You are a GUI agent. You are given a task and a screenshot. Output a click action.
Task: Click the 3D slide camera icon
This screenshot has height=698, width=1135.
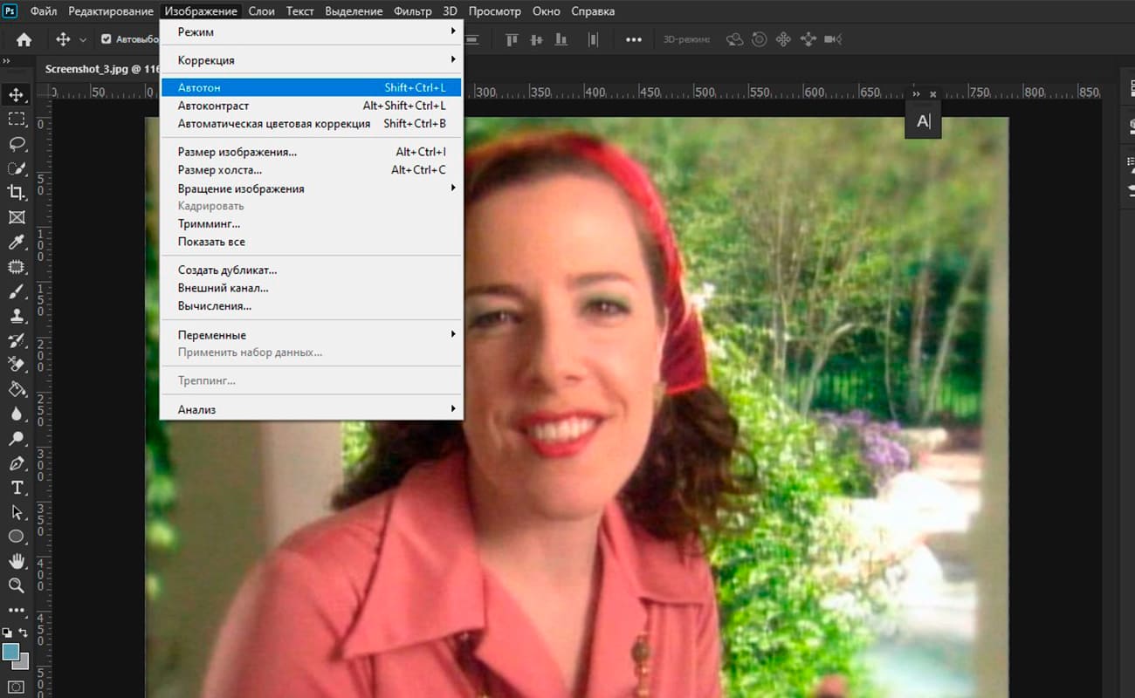[808, 39]
